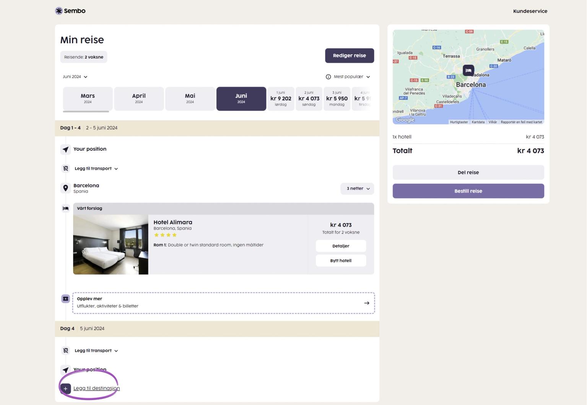
Task: Click the Detaljer button
Action: pyautogui.click(x=341, y=246)
